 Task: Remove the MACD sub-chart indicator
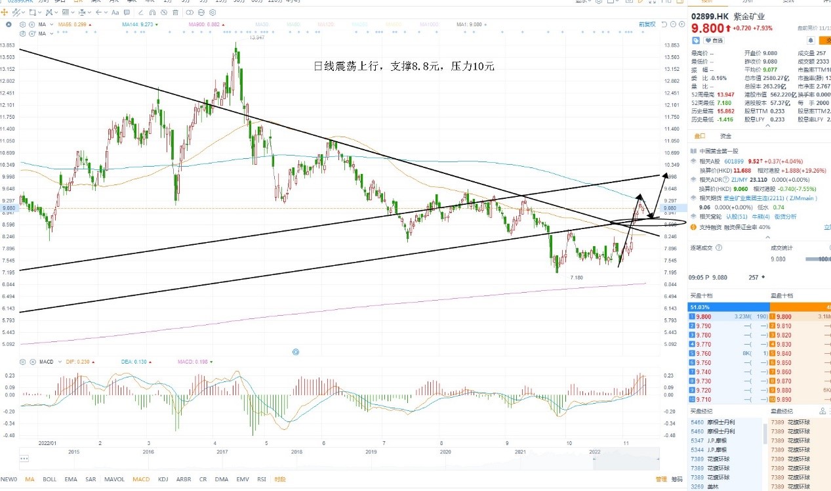pyautogui.click(x=32, y=362)
